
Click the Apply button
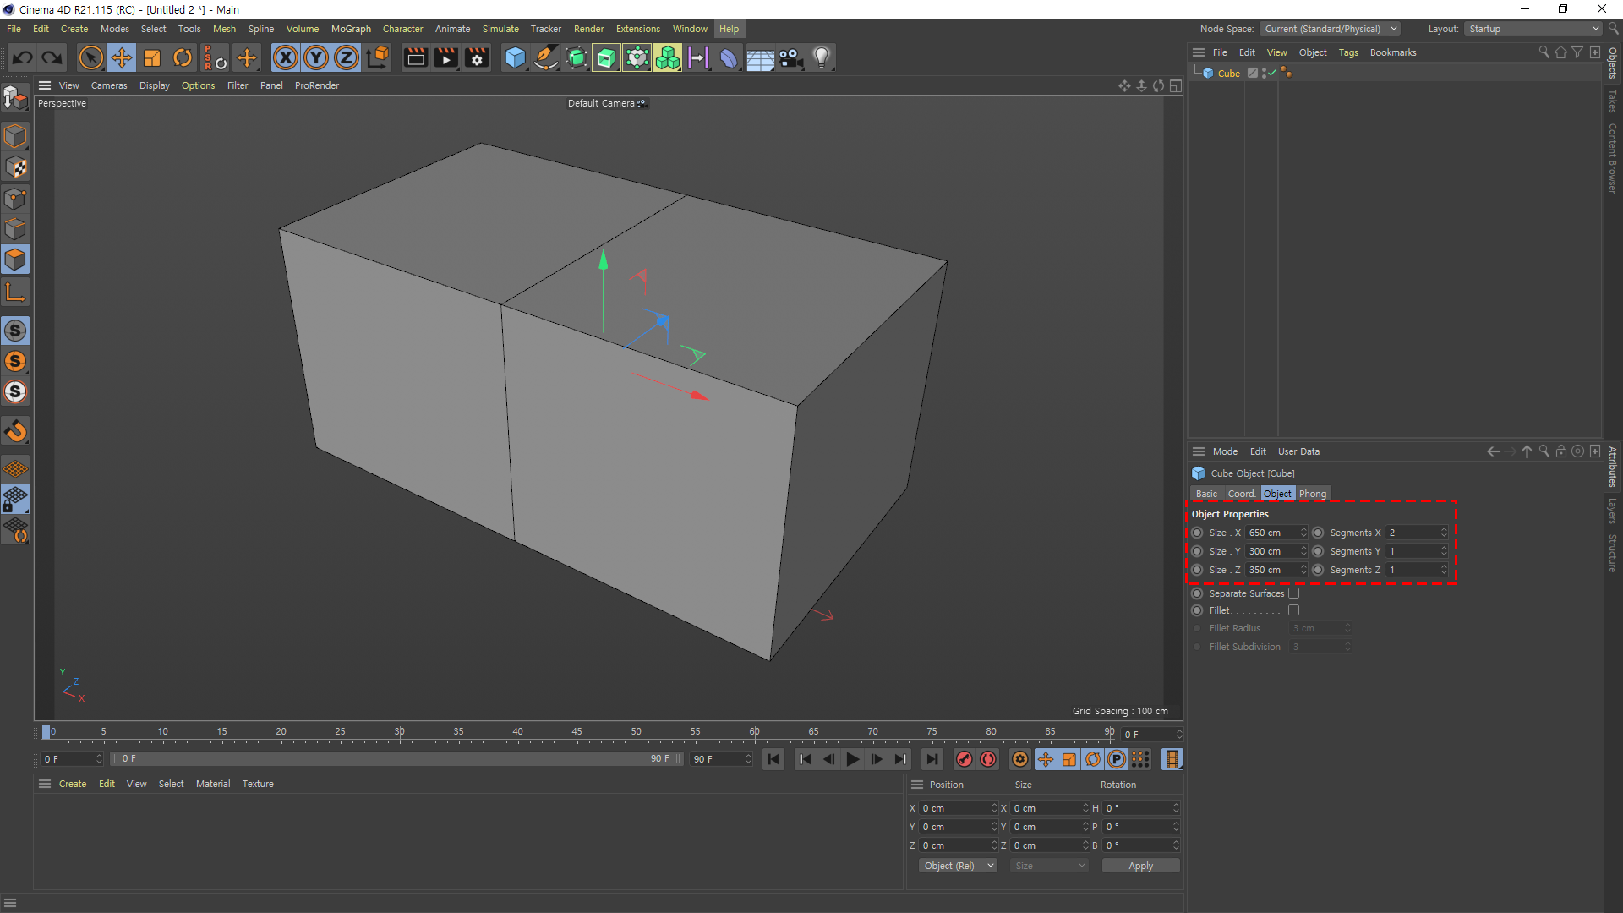click(1140, 866)
